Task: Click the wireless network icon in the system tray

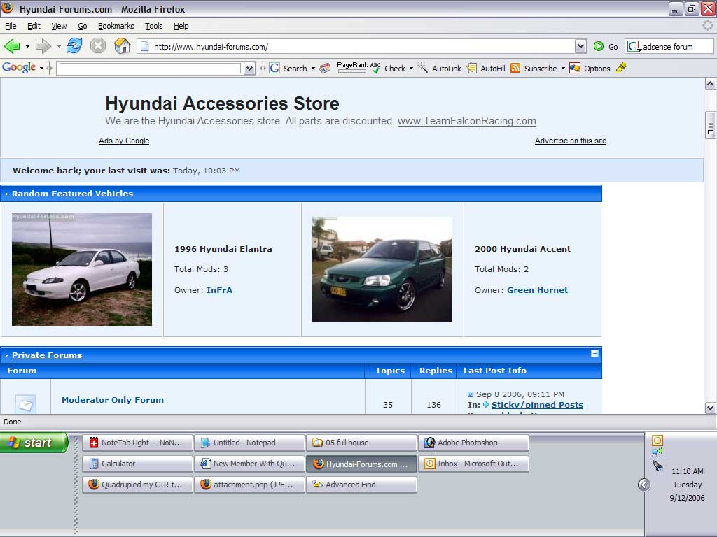Action: click(x=657, y=452)
